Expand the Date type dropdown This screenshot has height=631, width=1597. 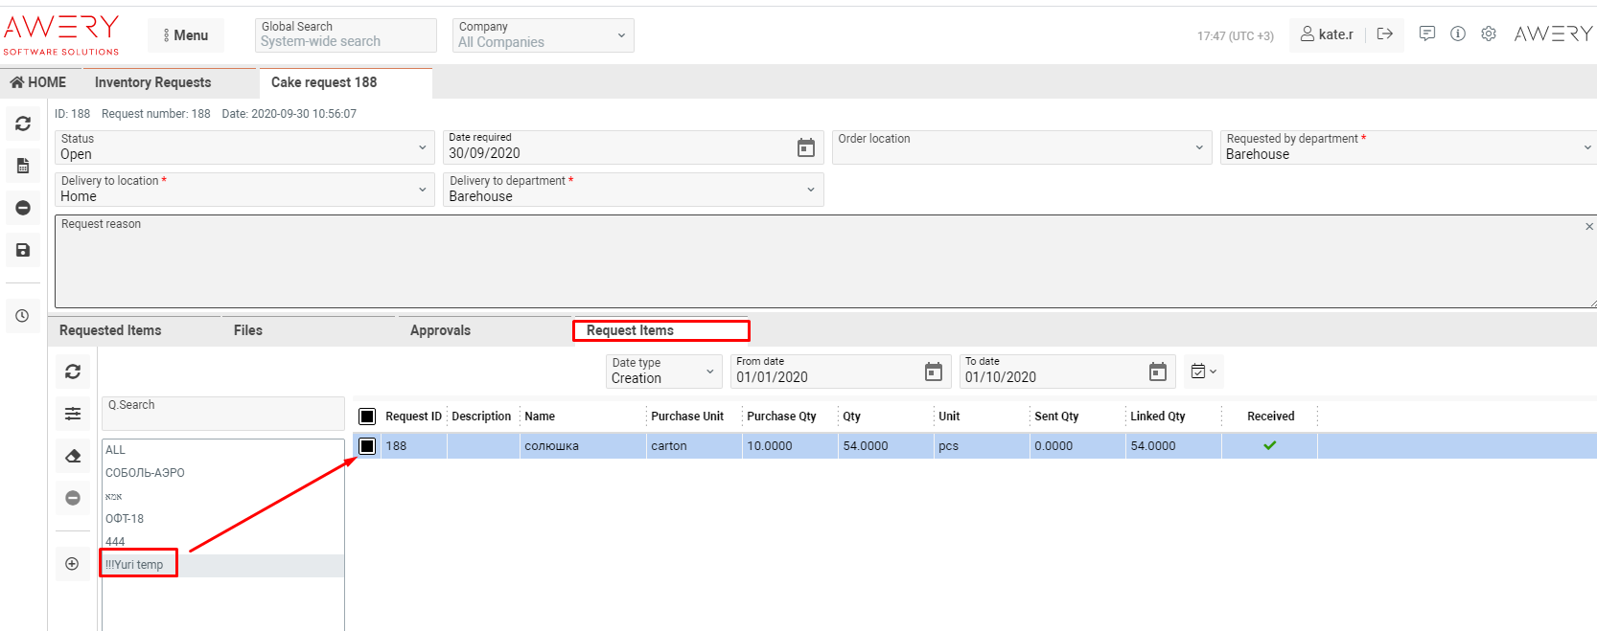click(x=663, y=372)
